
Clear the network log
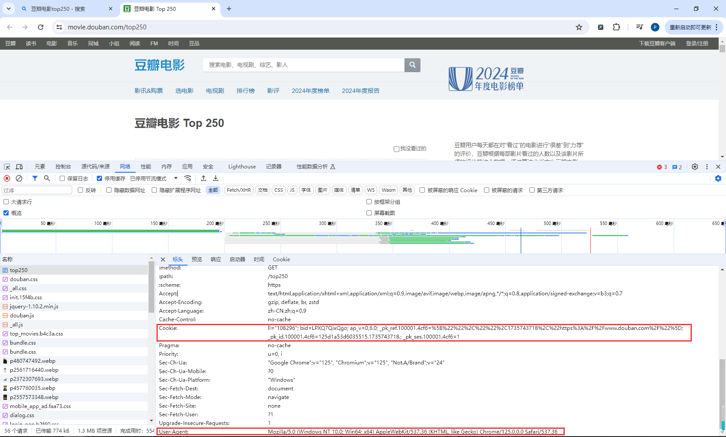[x=19, y=178]
